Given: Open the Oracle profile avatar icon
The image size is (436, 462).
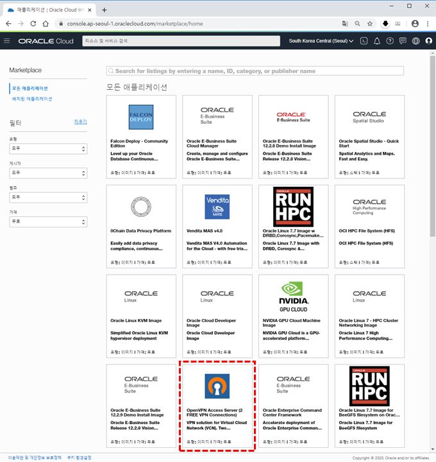Looking at the screenshot, I should point(429,41).
